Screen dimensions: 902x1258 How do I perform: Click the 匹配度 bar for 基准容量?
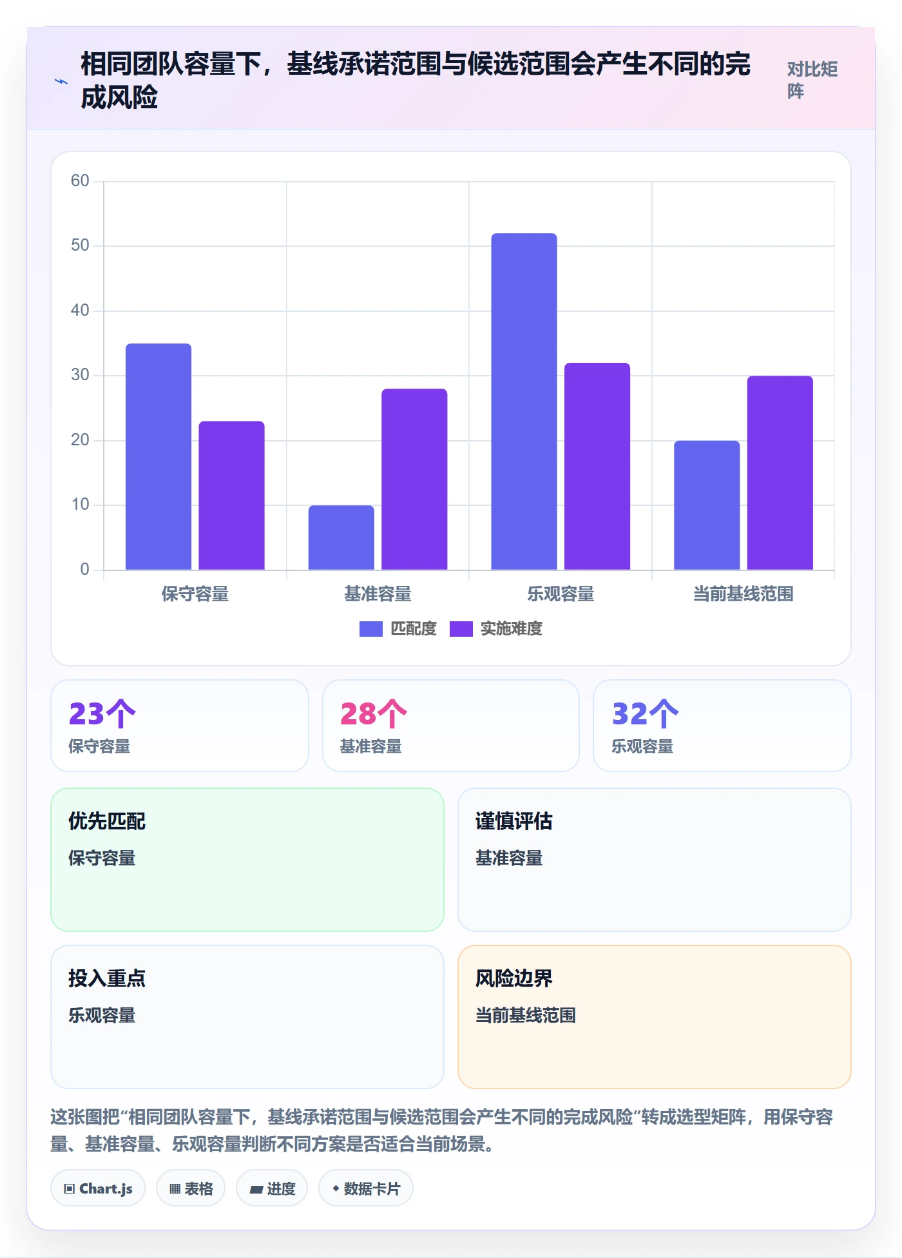[x=341, y=537]
